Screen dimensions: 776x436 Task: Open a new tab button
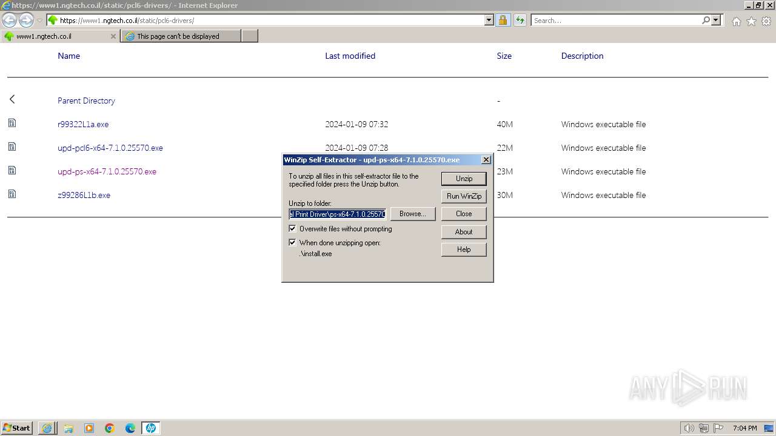(250, 36)
